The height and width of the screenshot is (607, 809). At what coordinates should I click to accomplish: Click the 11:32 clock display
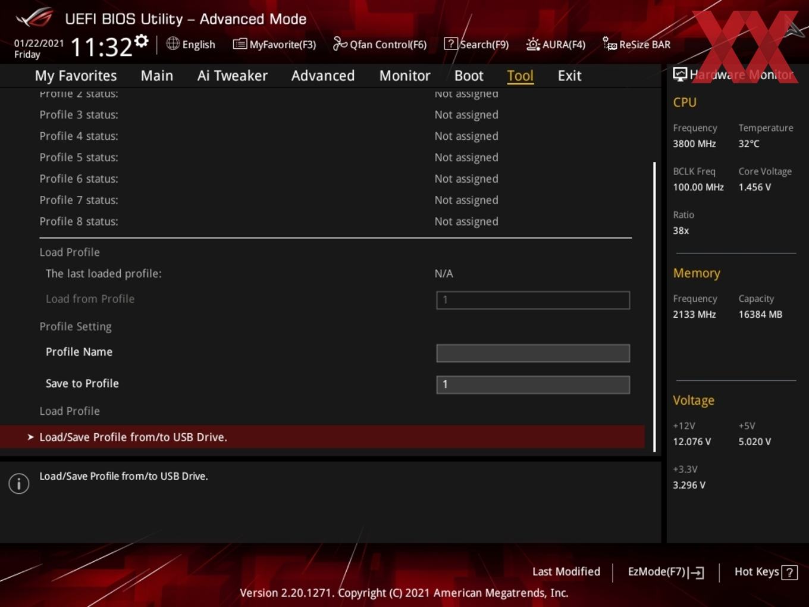[101, 47]
